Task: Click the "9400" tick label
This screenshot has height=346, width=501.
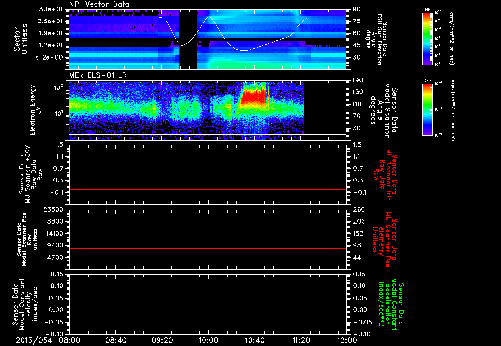Action: click(56, 245)
